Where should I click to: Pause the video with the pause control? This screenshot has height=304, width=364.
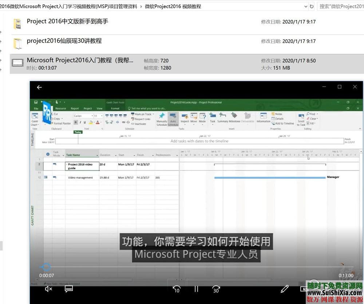[196, 289]
